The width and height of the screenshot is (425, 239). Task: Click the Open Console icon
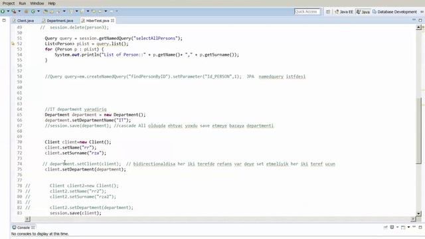(403, 227)
